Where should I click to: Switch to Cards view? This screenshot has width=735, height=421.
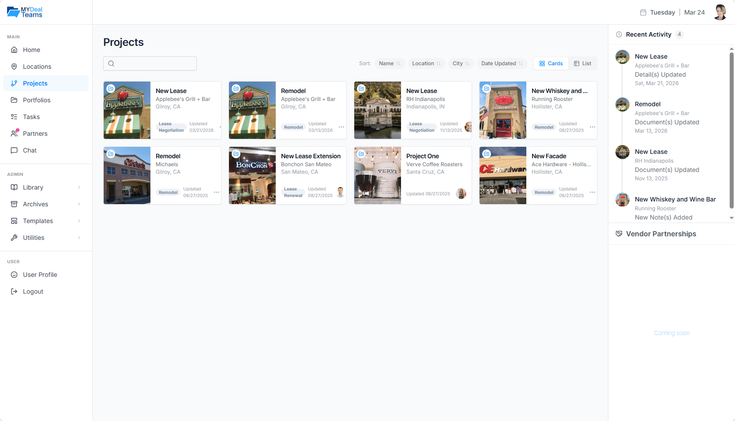click(x=551, y=63)
